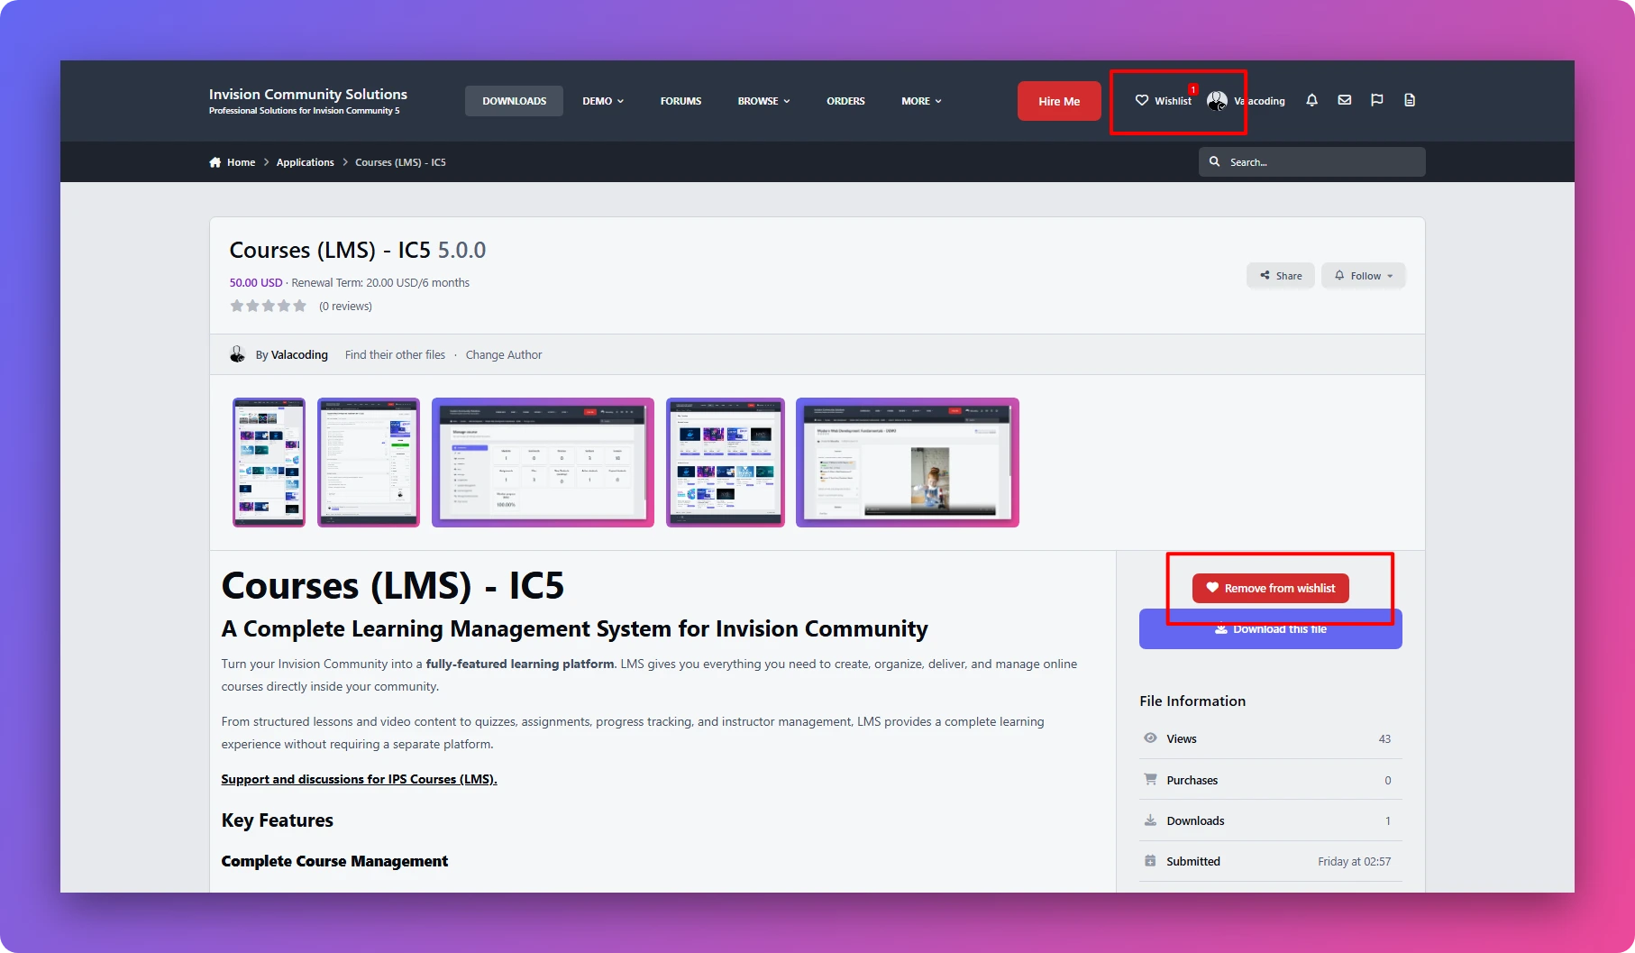Click the first rating star

[x=237, y=306]
